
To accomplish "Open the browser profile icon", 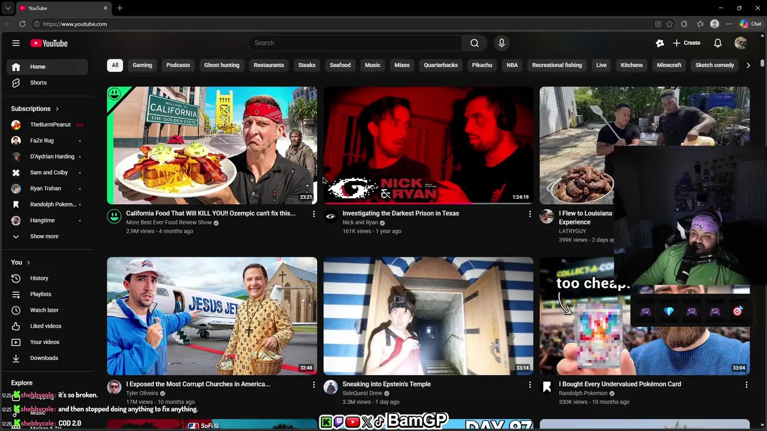I will tap(714, 24).
